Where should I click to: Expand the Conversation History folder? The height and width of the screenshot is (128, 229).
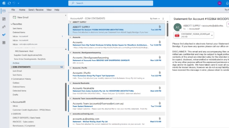pyautogui.click(x=12, y=79)
